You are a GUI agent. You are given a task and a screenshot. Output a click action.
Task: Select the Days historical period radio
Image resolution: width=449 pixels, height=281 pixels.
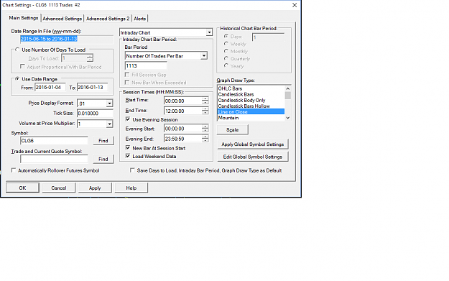point(226,37)
